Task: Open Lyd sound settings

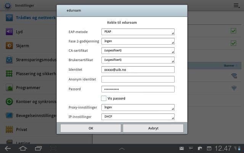Action: (x=23, y=32)
